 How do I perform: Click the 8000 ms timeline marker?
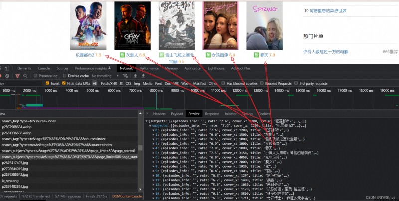[156, 90]
